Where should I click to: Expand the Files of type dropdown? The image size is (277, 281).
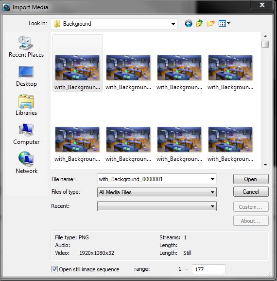157,192
